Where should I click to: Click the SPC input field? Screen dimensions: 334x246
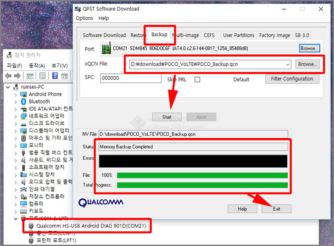pos(131,78)
